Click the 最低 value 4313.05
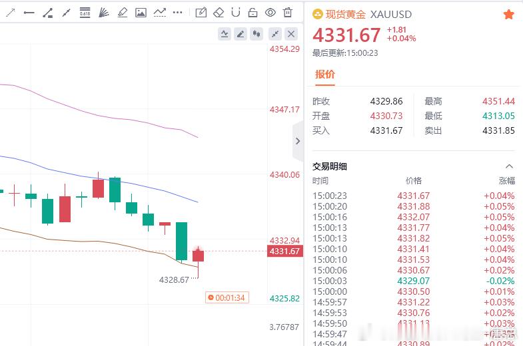Image resolution: width=523 pixels, height=346 pixels. [x=498, y=116]
